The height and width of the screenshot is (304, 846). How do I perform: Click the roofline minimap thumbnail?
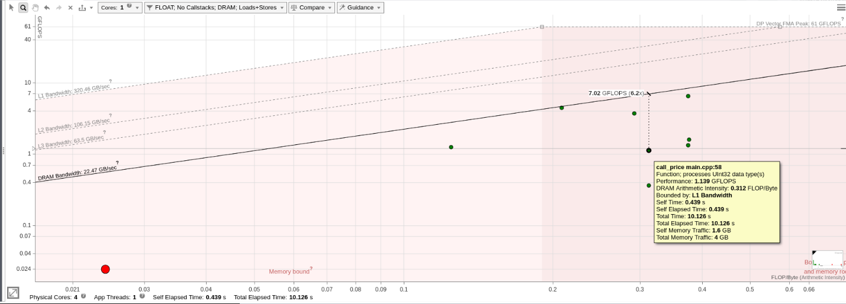coord(828,258)
